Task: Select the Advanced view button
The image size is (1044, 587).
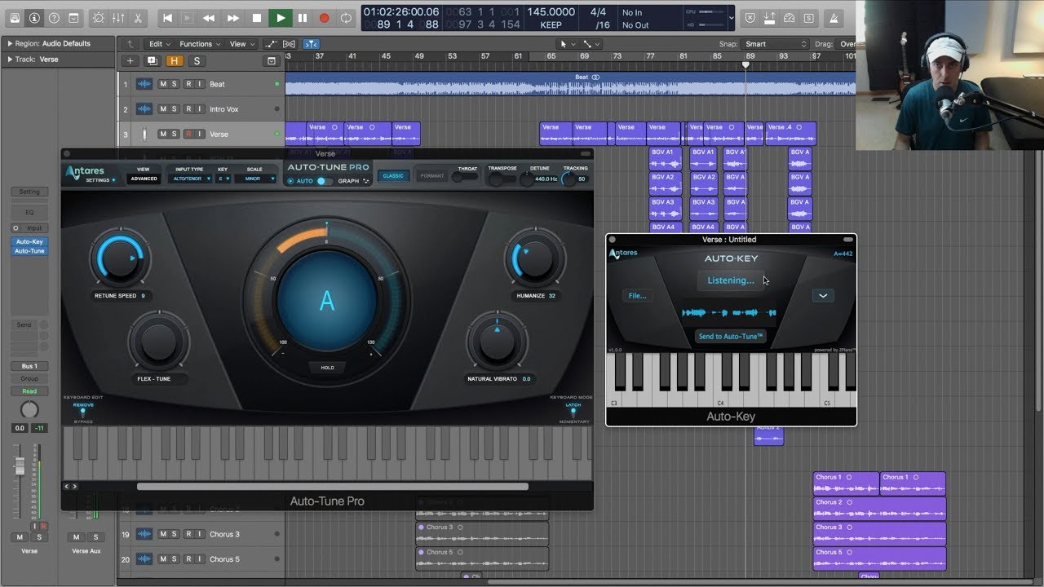Action: click(x=144, y=179)
